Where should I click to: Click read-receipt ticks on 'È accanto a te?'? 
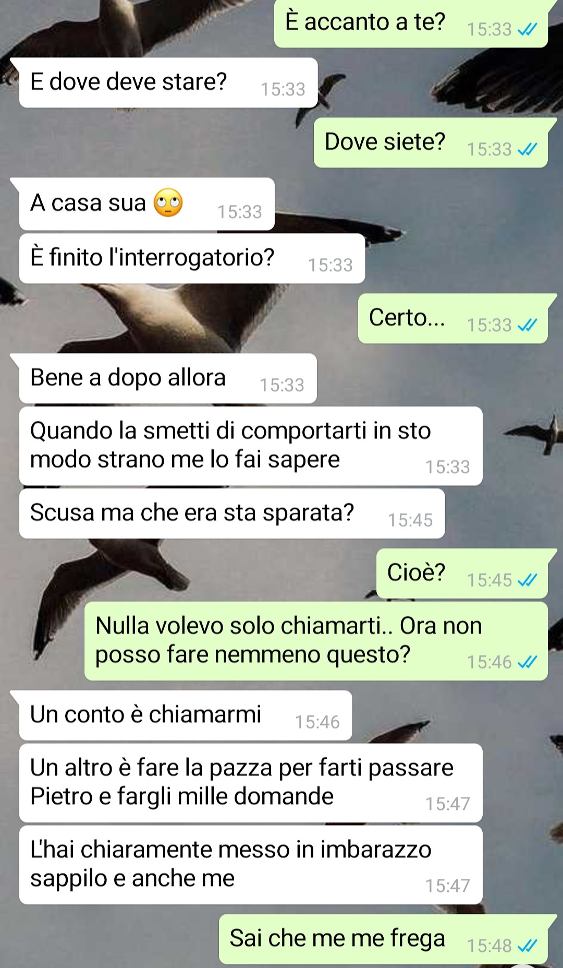(527, 30)
